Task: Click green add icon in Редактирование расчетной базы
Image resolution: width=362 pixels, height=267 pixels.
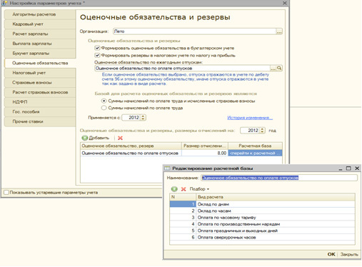Action: (174, 189)
